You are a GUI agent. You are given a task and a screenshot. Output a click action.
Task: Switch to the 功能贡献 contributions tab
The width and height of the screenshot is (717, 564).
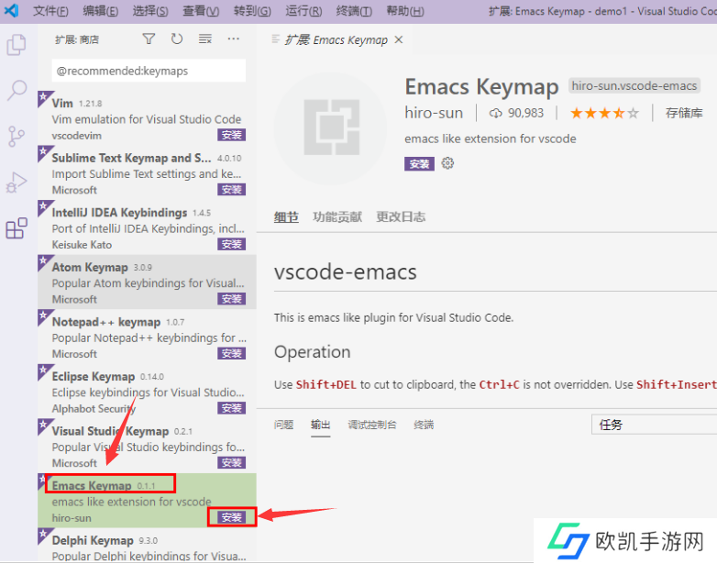click(x=337, y=216)
